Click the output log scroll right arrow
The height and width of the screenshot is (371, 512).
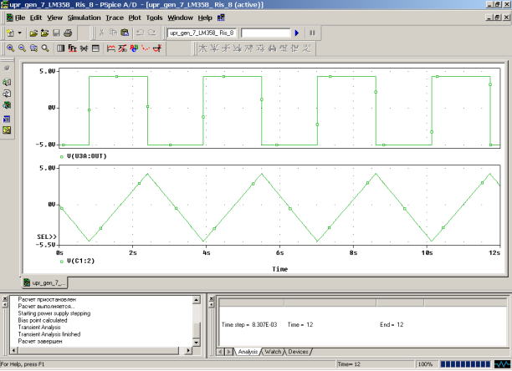pos(188,351)
